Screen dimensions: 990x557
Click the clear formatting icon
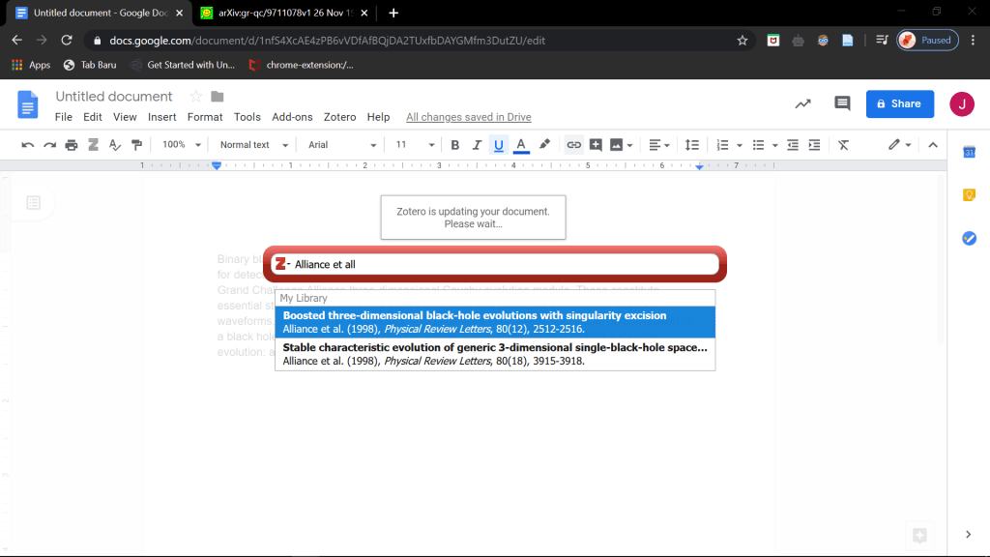843,145
